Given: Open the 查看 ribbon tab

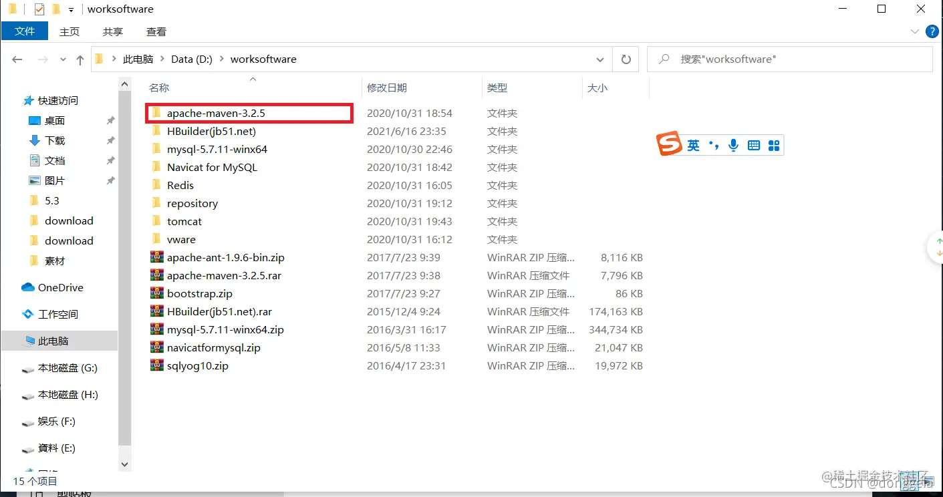Looking at the screenshot, I should [x=156, y=31].
